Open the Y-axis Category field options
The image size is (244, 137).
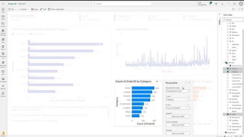pyautogui.click(x=189, y=100)
